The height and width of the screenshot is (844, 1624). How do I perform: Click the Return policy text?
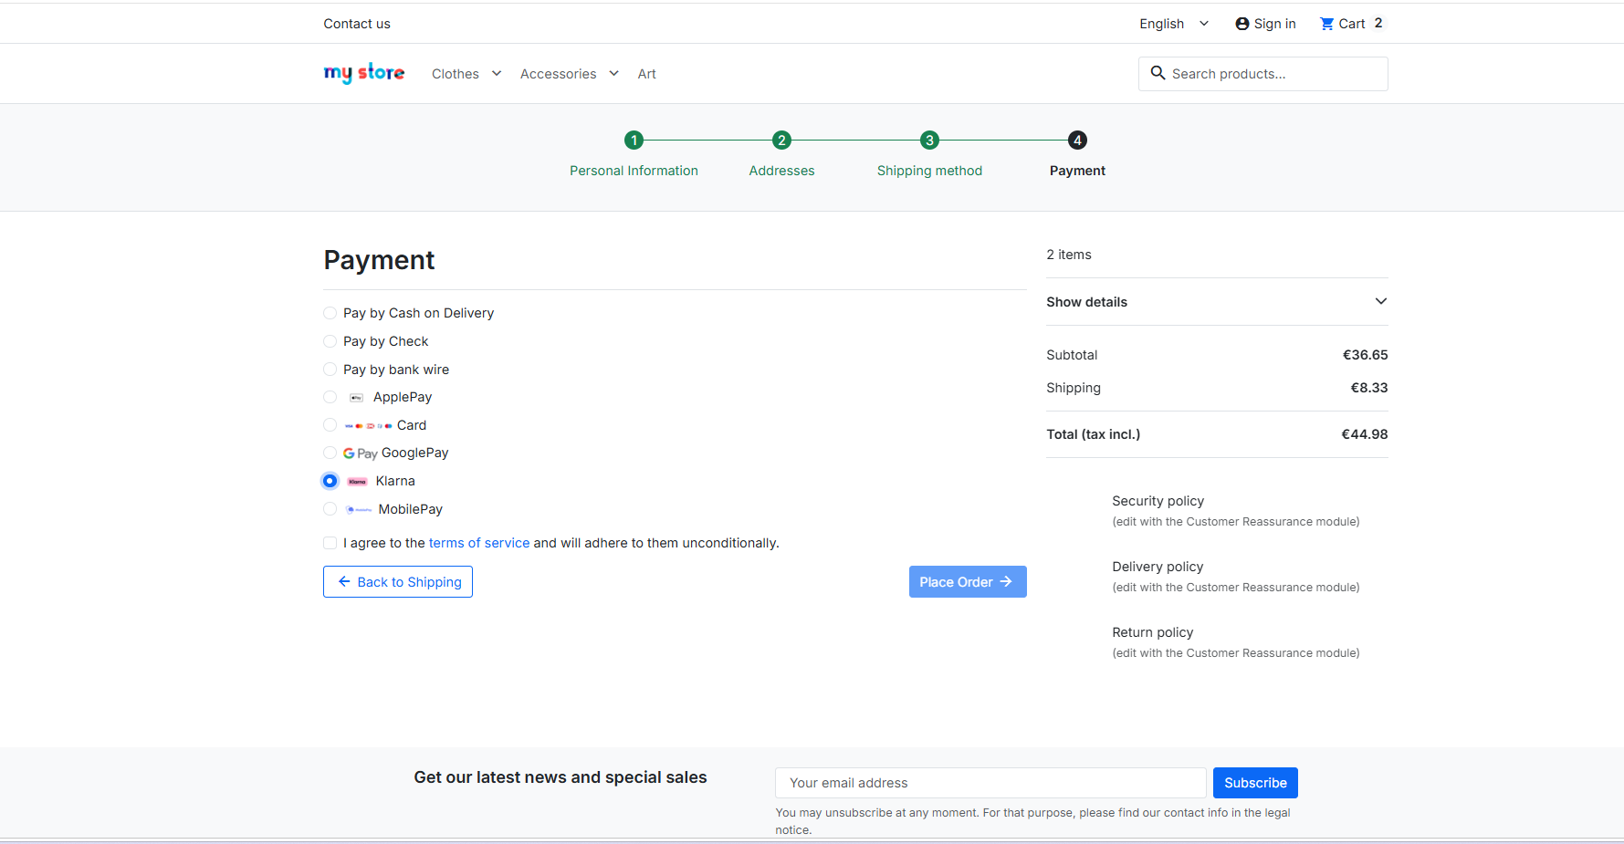pos(1152,632)
